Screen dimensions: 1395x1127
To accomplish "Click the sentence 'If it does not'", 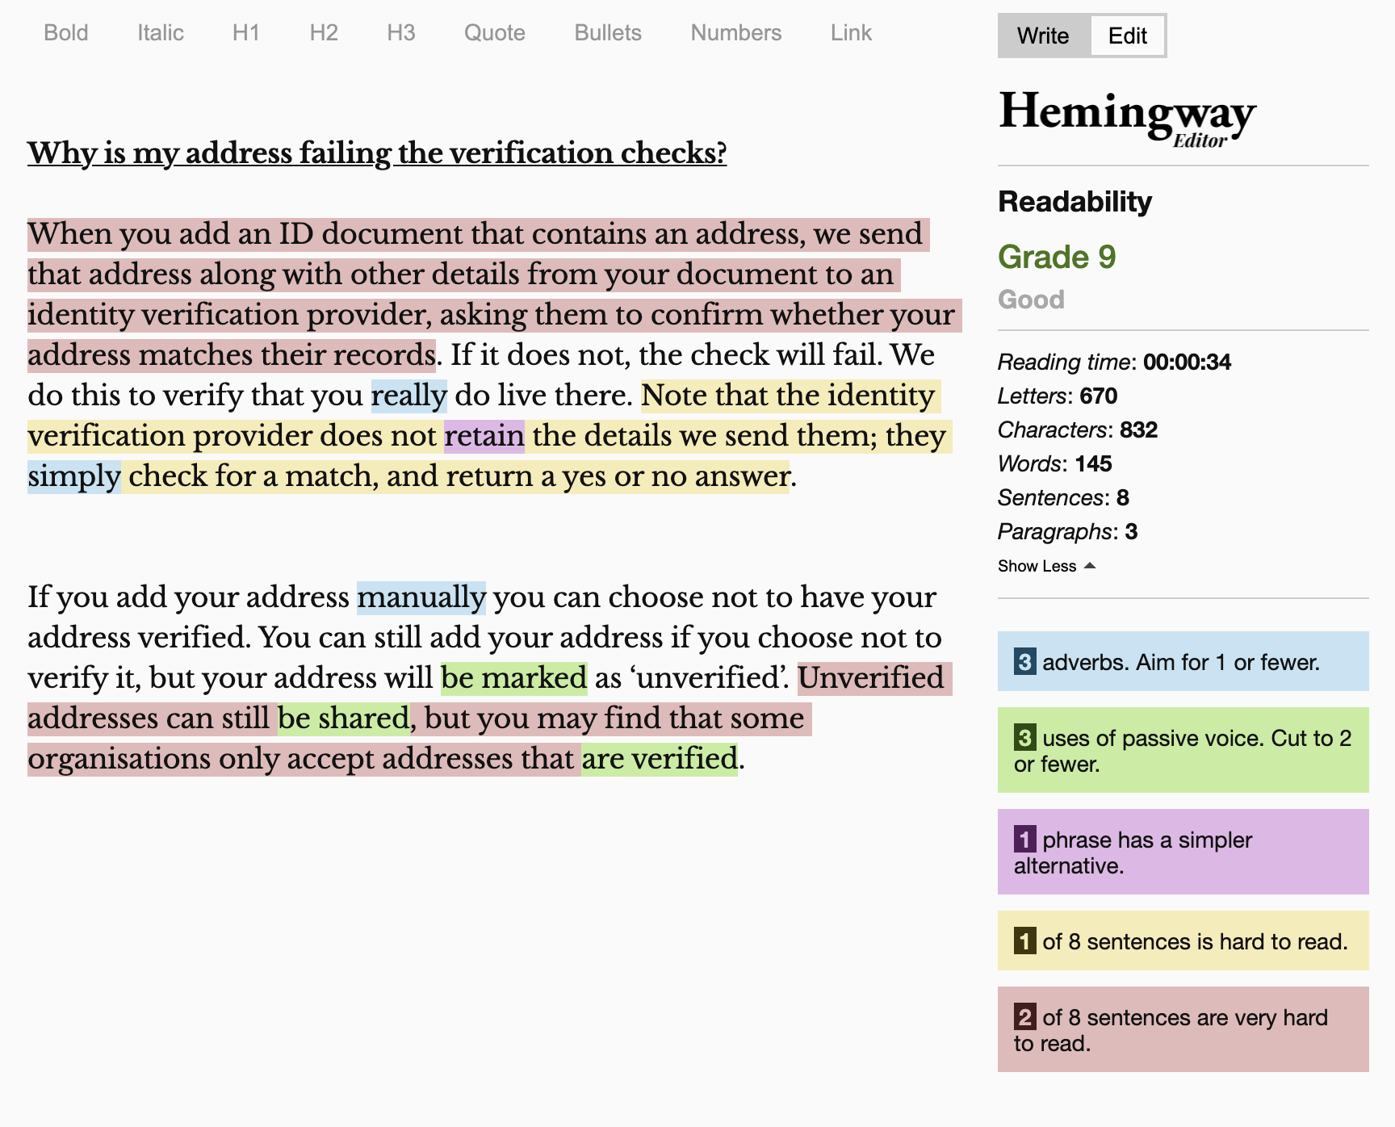I will (666, 355).
